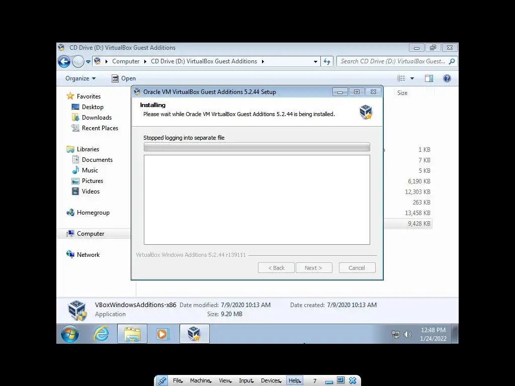This screenshot has height=386, width=515.
Task: Click VBoxWindowsAdditions-x86 icon in details pane
Action: pyautogui.click(x=77, y=310)
